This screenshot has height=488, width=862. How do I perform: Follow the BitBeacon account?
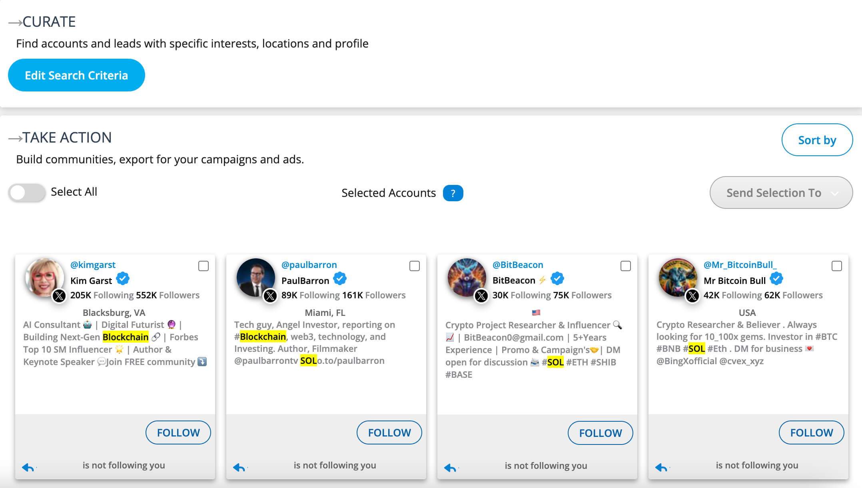[600, 433]
